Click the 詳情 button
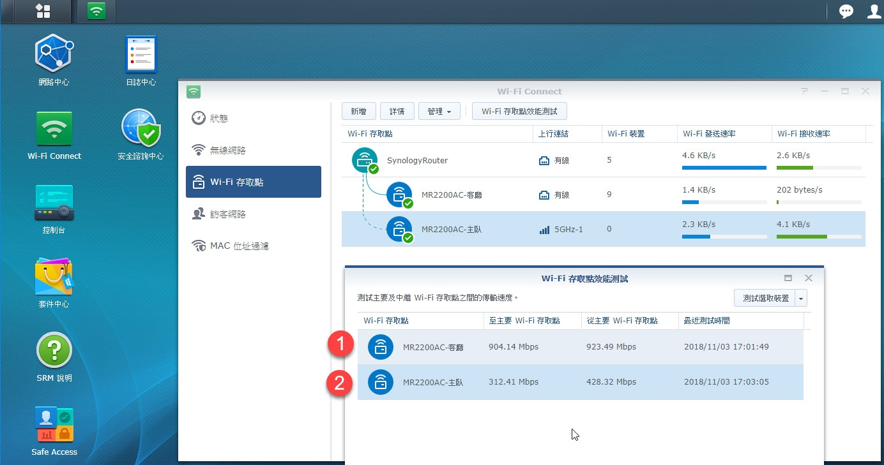The image size is (884, 465). pos(397,111)
